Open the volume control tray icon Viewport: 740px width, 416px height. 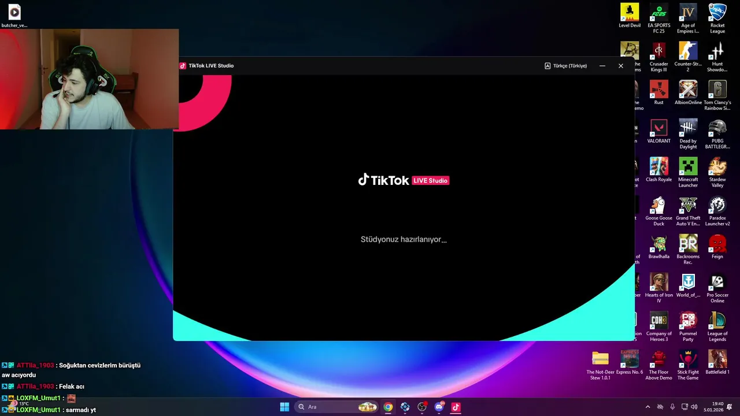click(x=694, y=407)
